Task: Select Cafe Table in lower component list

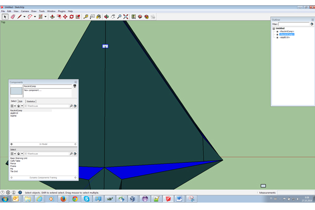Action: (x=16, y=161)
